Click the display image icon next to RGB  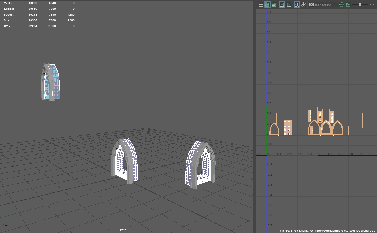click(x=348, y=5)
